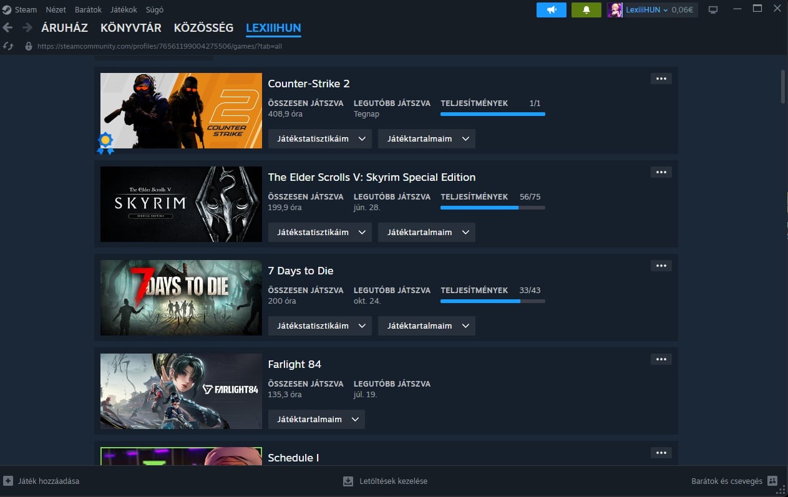Click the page vertical scrollbar thumb
The height and width of the screenshot is (497, 788).
pos(783,87)
